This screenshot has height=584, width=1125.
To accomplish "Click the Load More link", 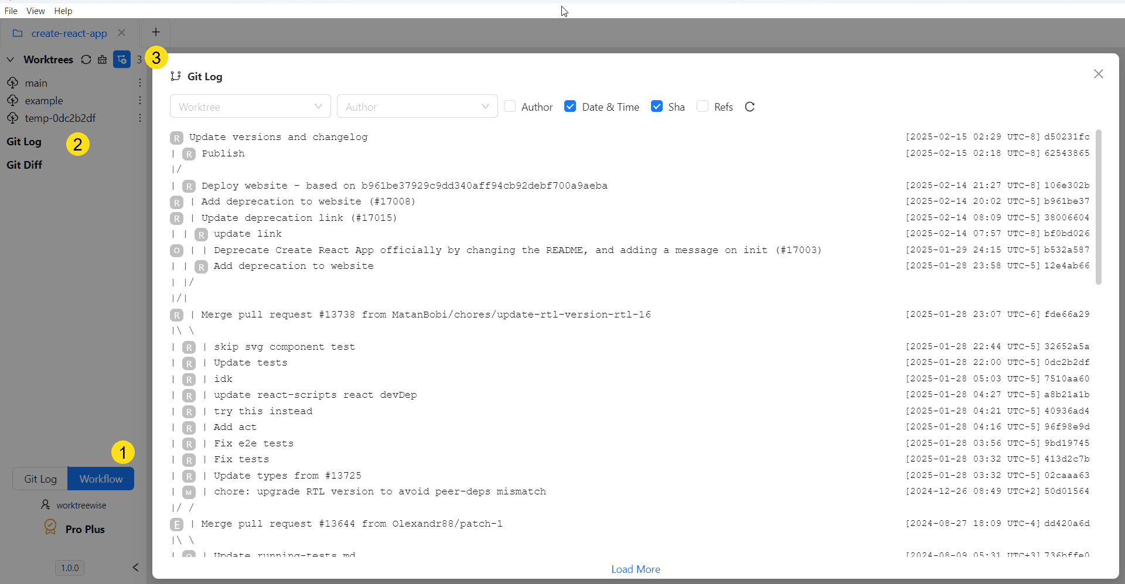I will point(635,569).
